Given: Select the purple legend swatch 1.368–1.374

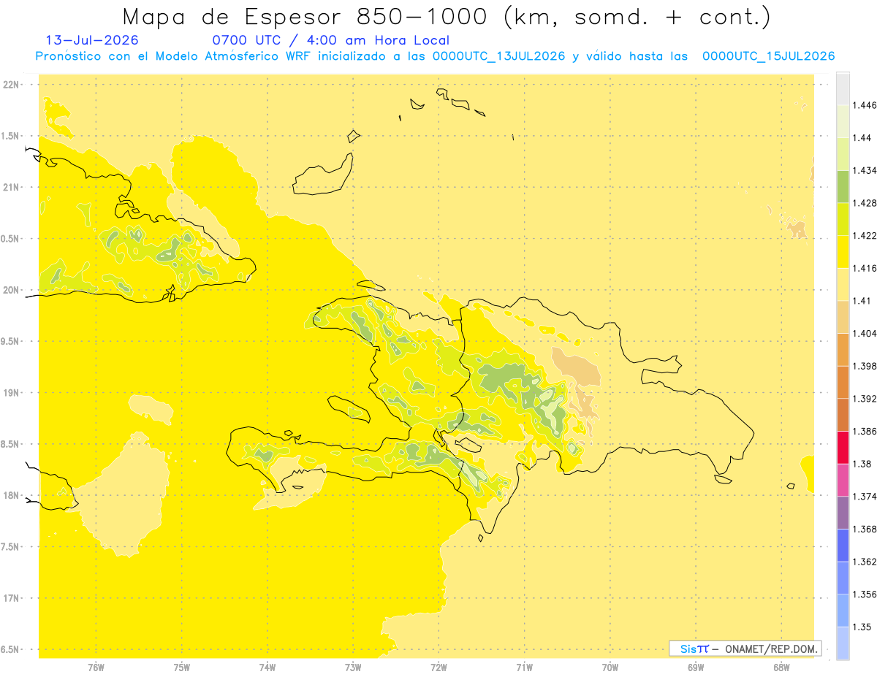Looking at the screenshot, I should [x=843, y=513].
